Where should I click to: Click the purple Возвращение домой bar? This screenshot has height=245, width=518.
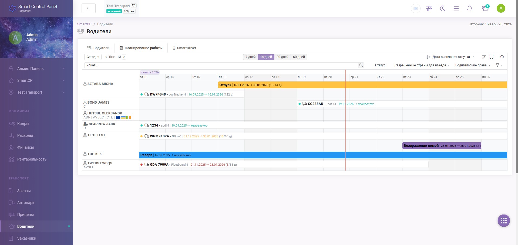point(442,146)
